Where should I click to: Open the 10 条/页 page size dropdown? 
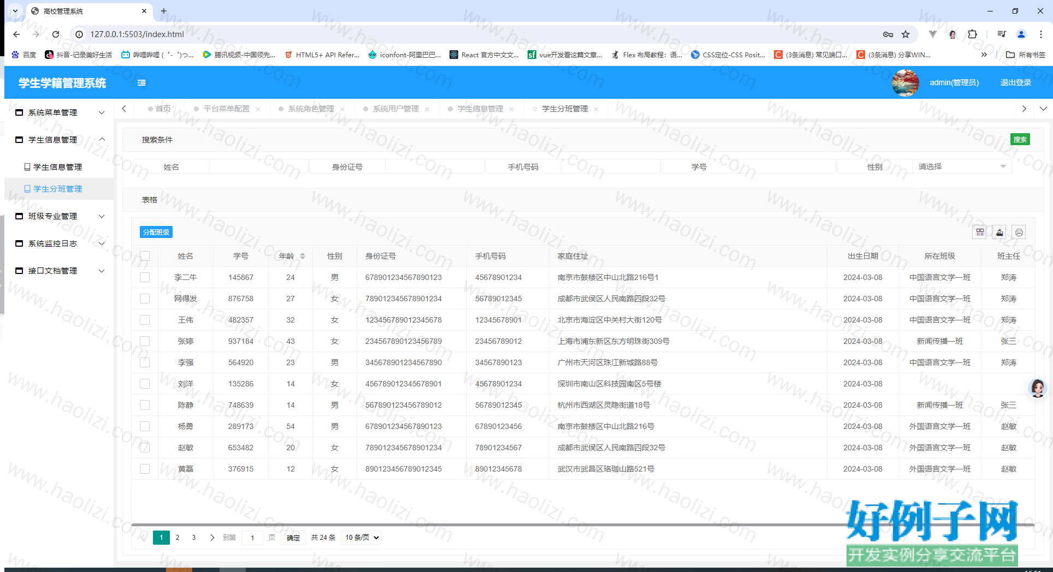(362, 538)
